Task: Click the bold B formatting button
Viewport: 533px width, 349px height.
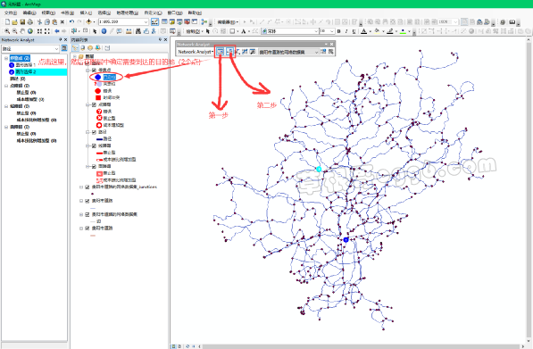Action: point(339,31)
